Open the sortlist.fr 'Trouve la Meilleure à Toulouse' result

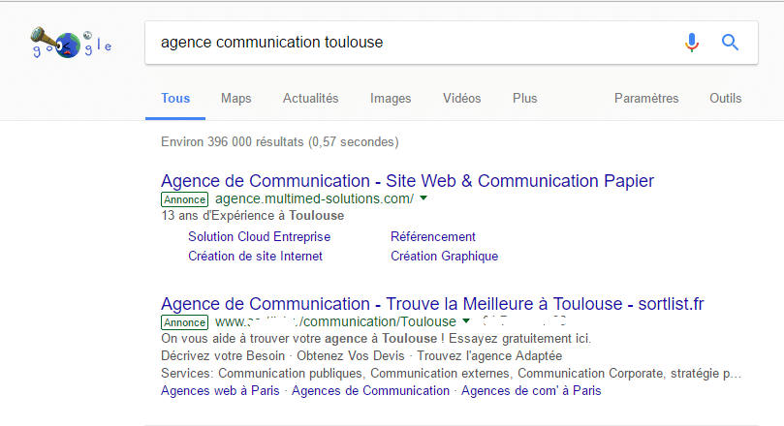pyautogui.click(x=432, y=304)
